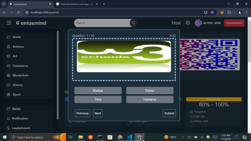Click the Wallet sidebar icon
The height and width of the screenshot is (141, 251).
point(8,109)
